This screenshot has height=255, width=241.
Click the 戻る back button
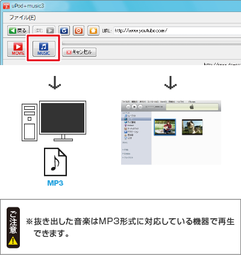pos(18,31)
